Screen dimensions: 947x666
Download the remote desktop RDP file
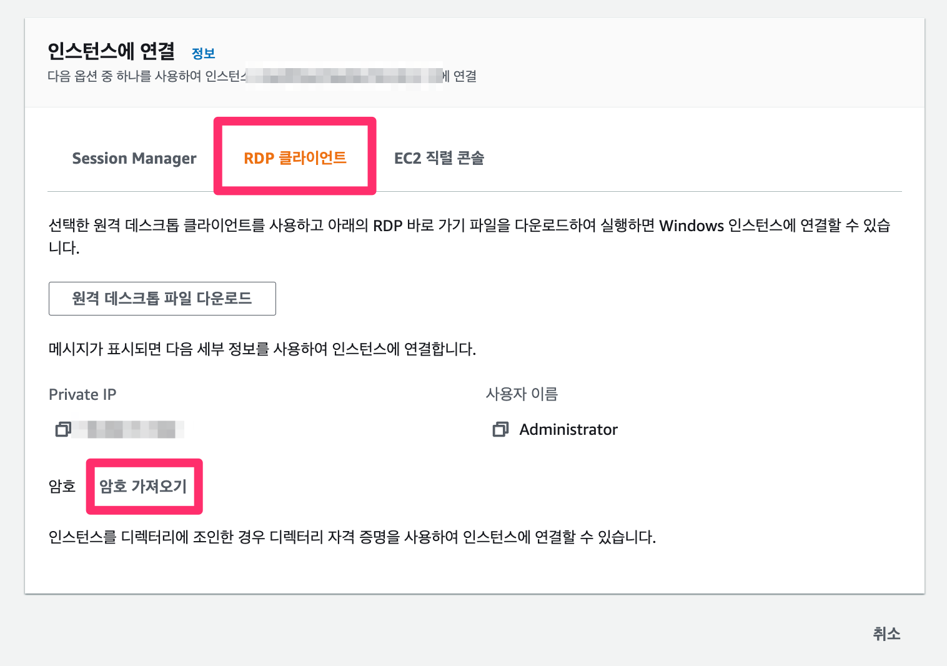[x=162, y=299]
